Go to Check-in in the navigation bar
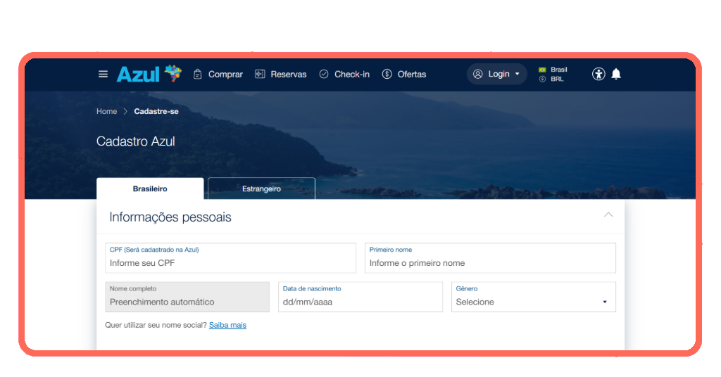 344,75
